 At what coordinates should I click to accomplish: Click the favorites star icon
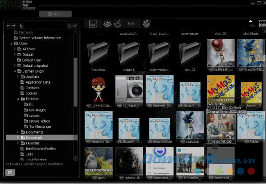pyautogui.click(x=75, y=26)
